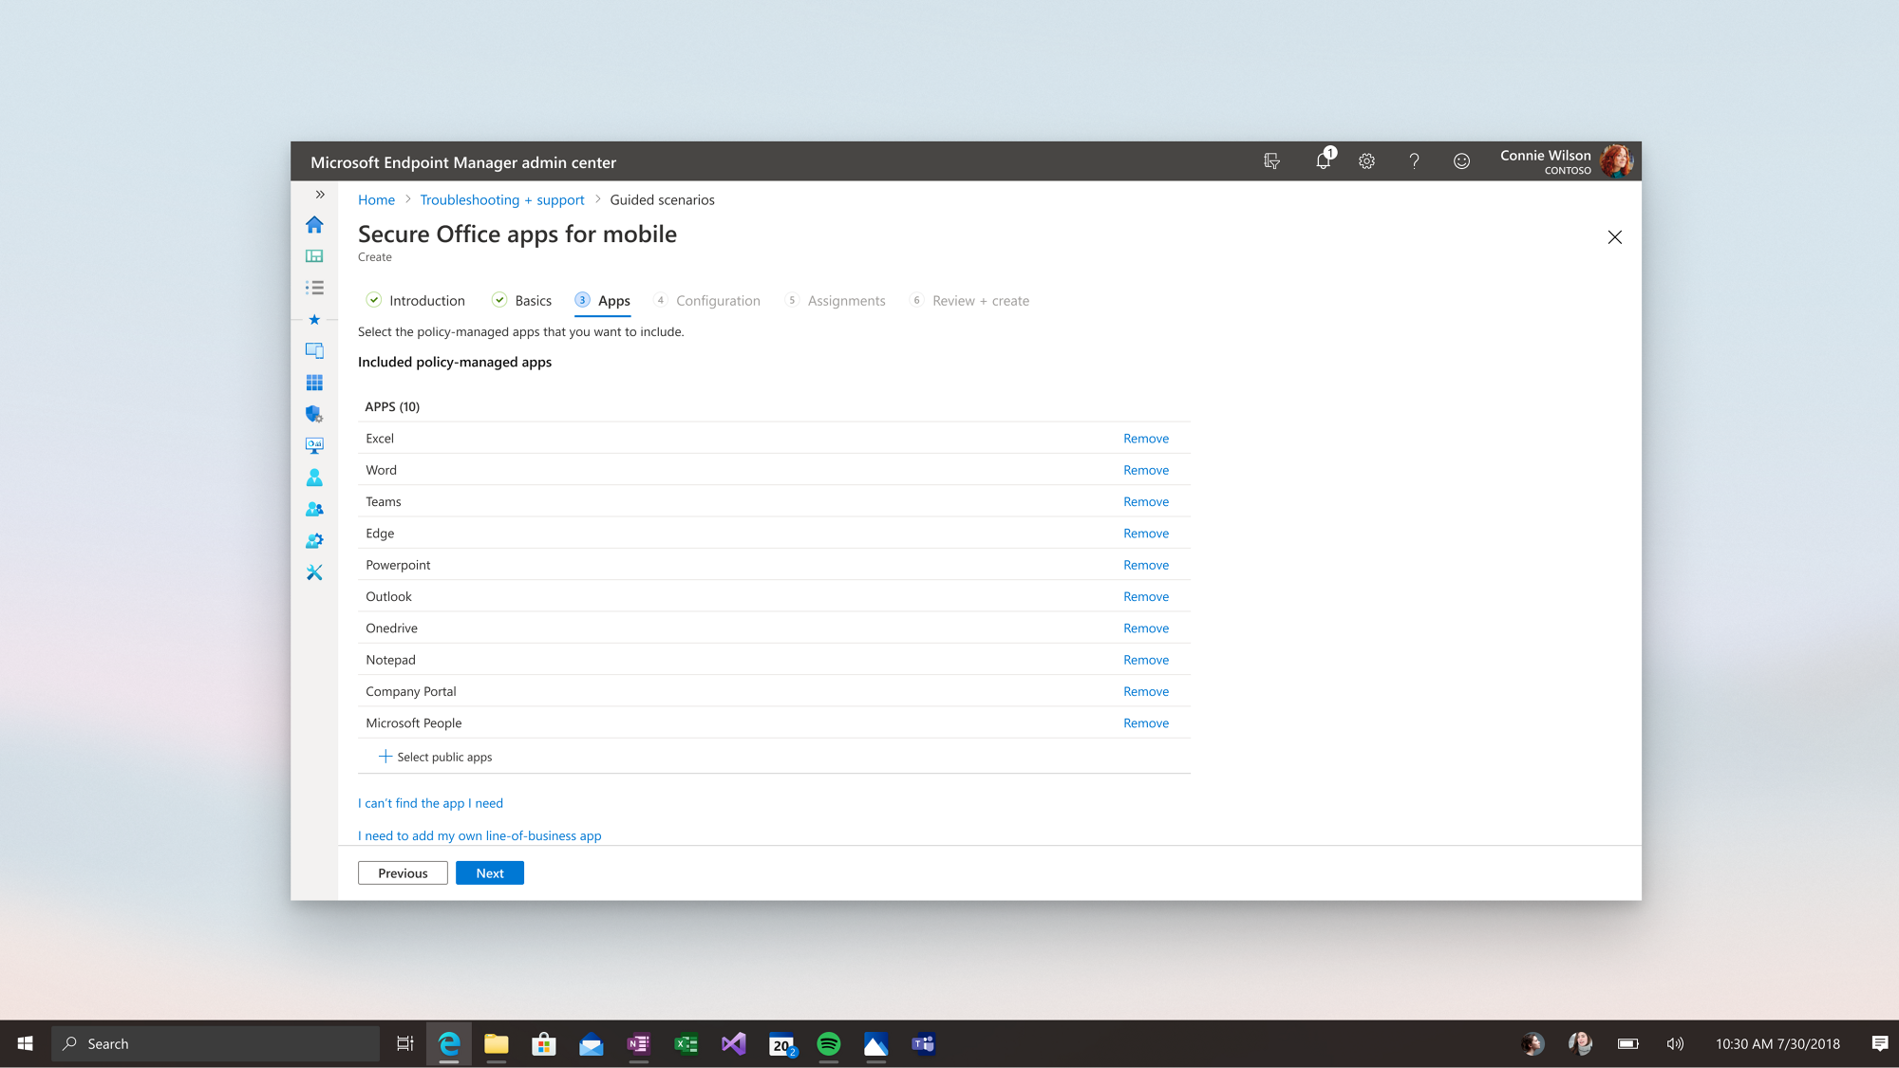Open Connie Wilson's account menu
The width and height of the screenshot is (1899, 1068).
1567,161
